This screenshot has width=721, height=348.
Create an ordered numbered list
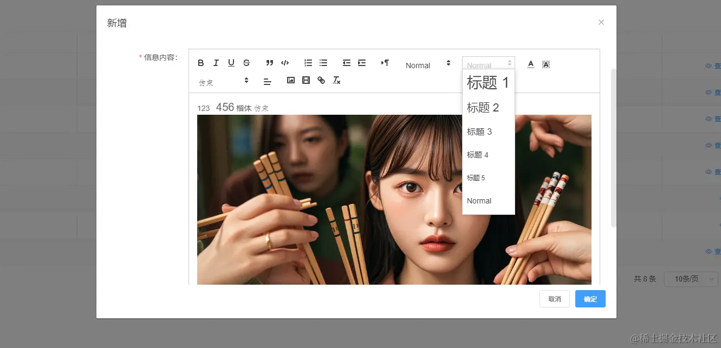308,62
